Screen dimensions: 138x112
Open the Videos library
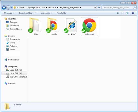[12, 50]
